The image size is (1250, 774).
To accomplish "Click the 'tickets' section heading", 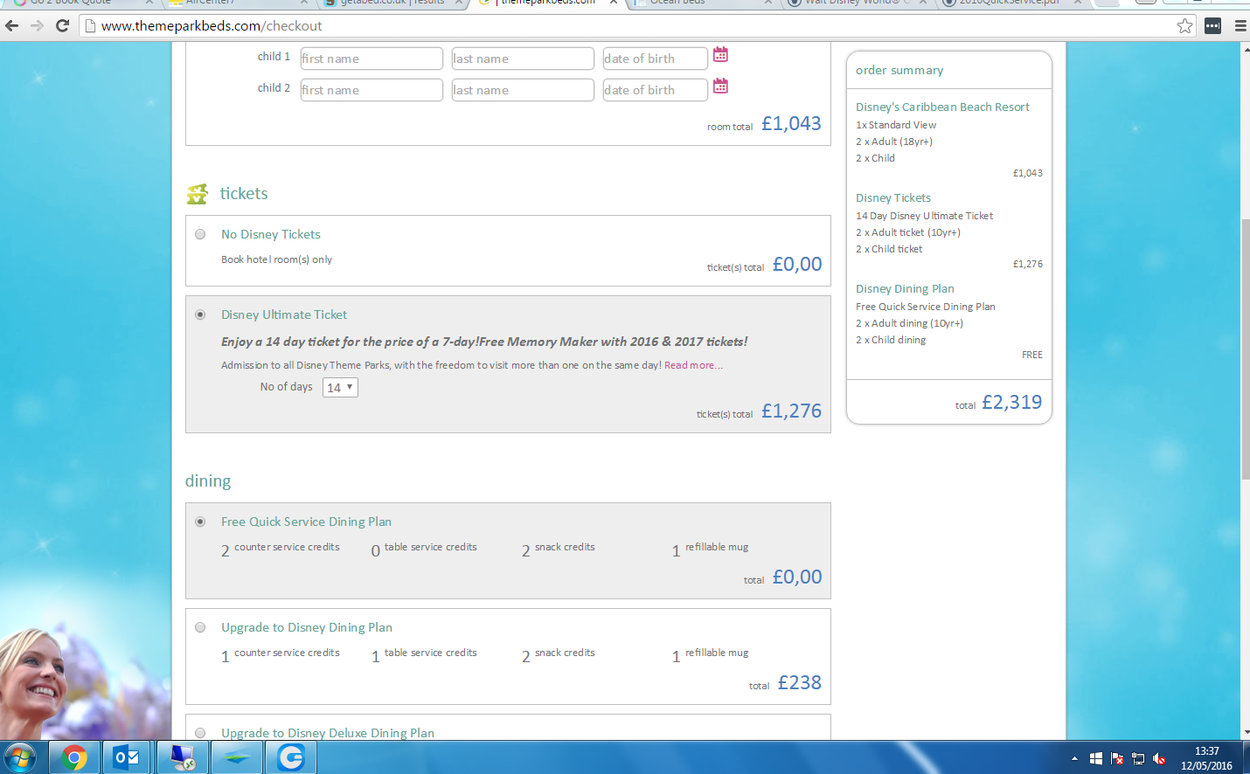I will 244,193.
